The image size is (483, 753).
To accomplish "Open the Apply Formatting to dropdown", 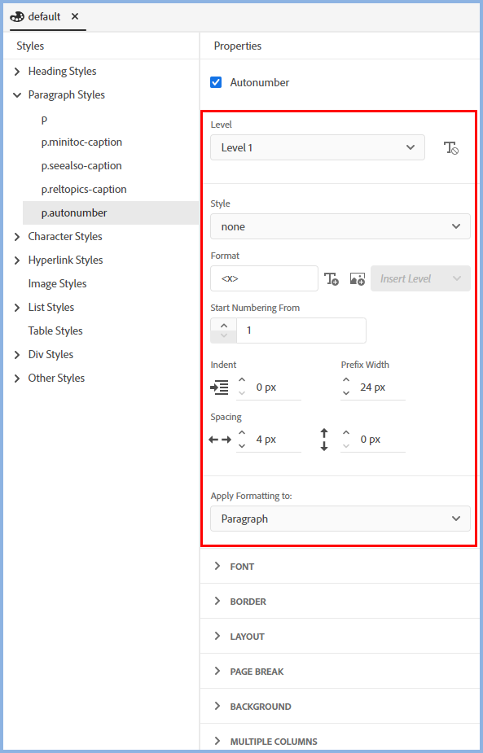I will (x=340, y=519).
